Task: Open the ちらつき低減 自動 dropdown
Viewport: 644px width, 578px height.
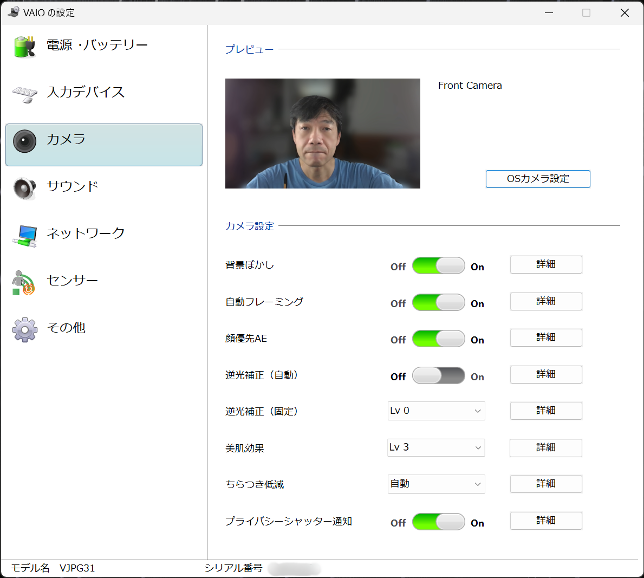Action: pyautogui.click(x=436, y=484)
